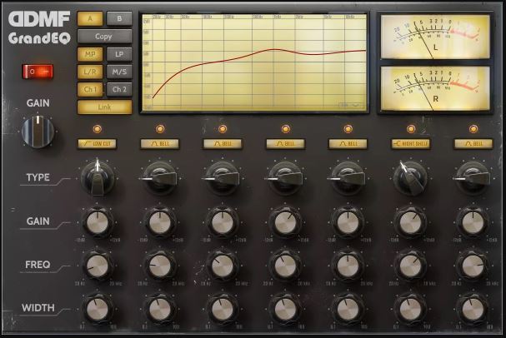Select Ch 1 channel button
The width and height of the screenshot is (506, 338).
[90, 89]
